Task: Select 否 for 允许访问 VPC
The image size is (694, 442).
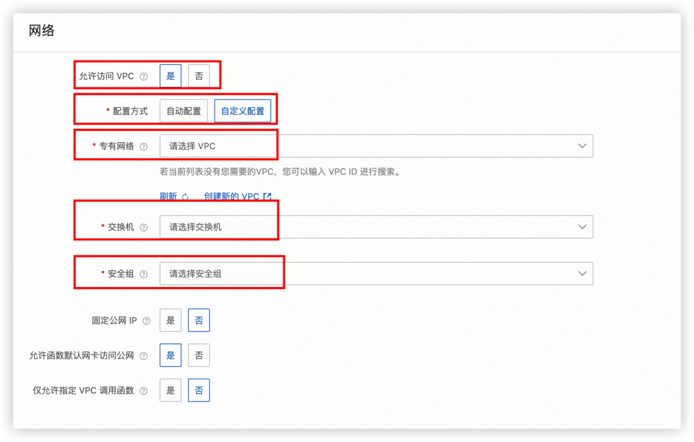Action: click(x=199, y=77)
